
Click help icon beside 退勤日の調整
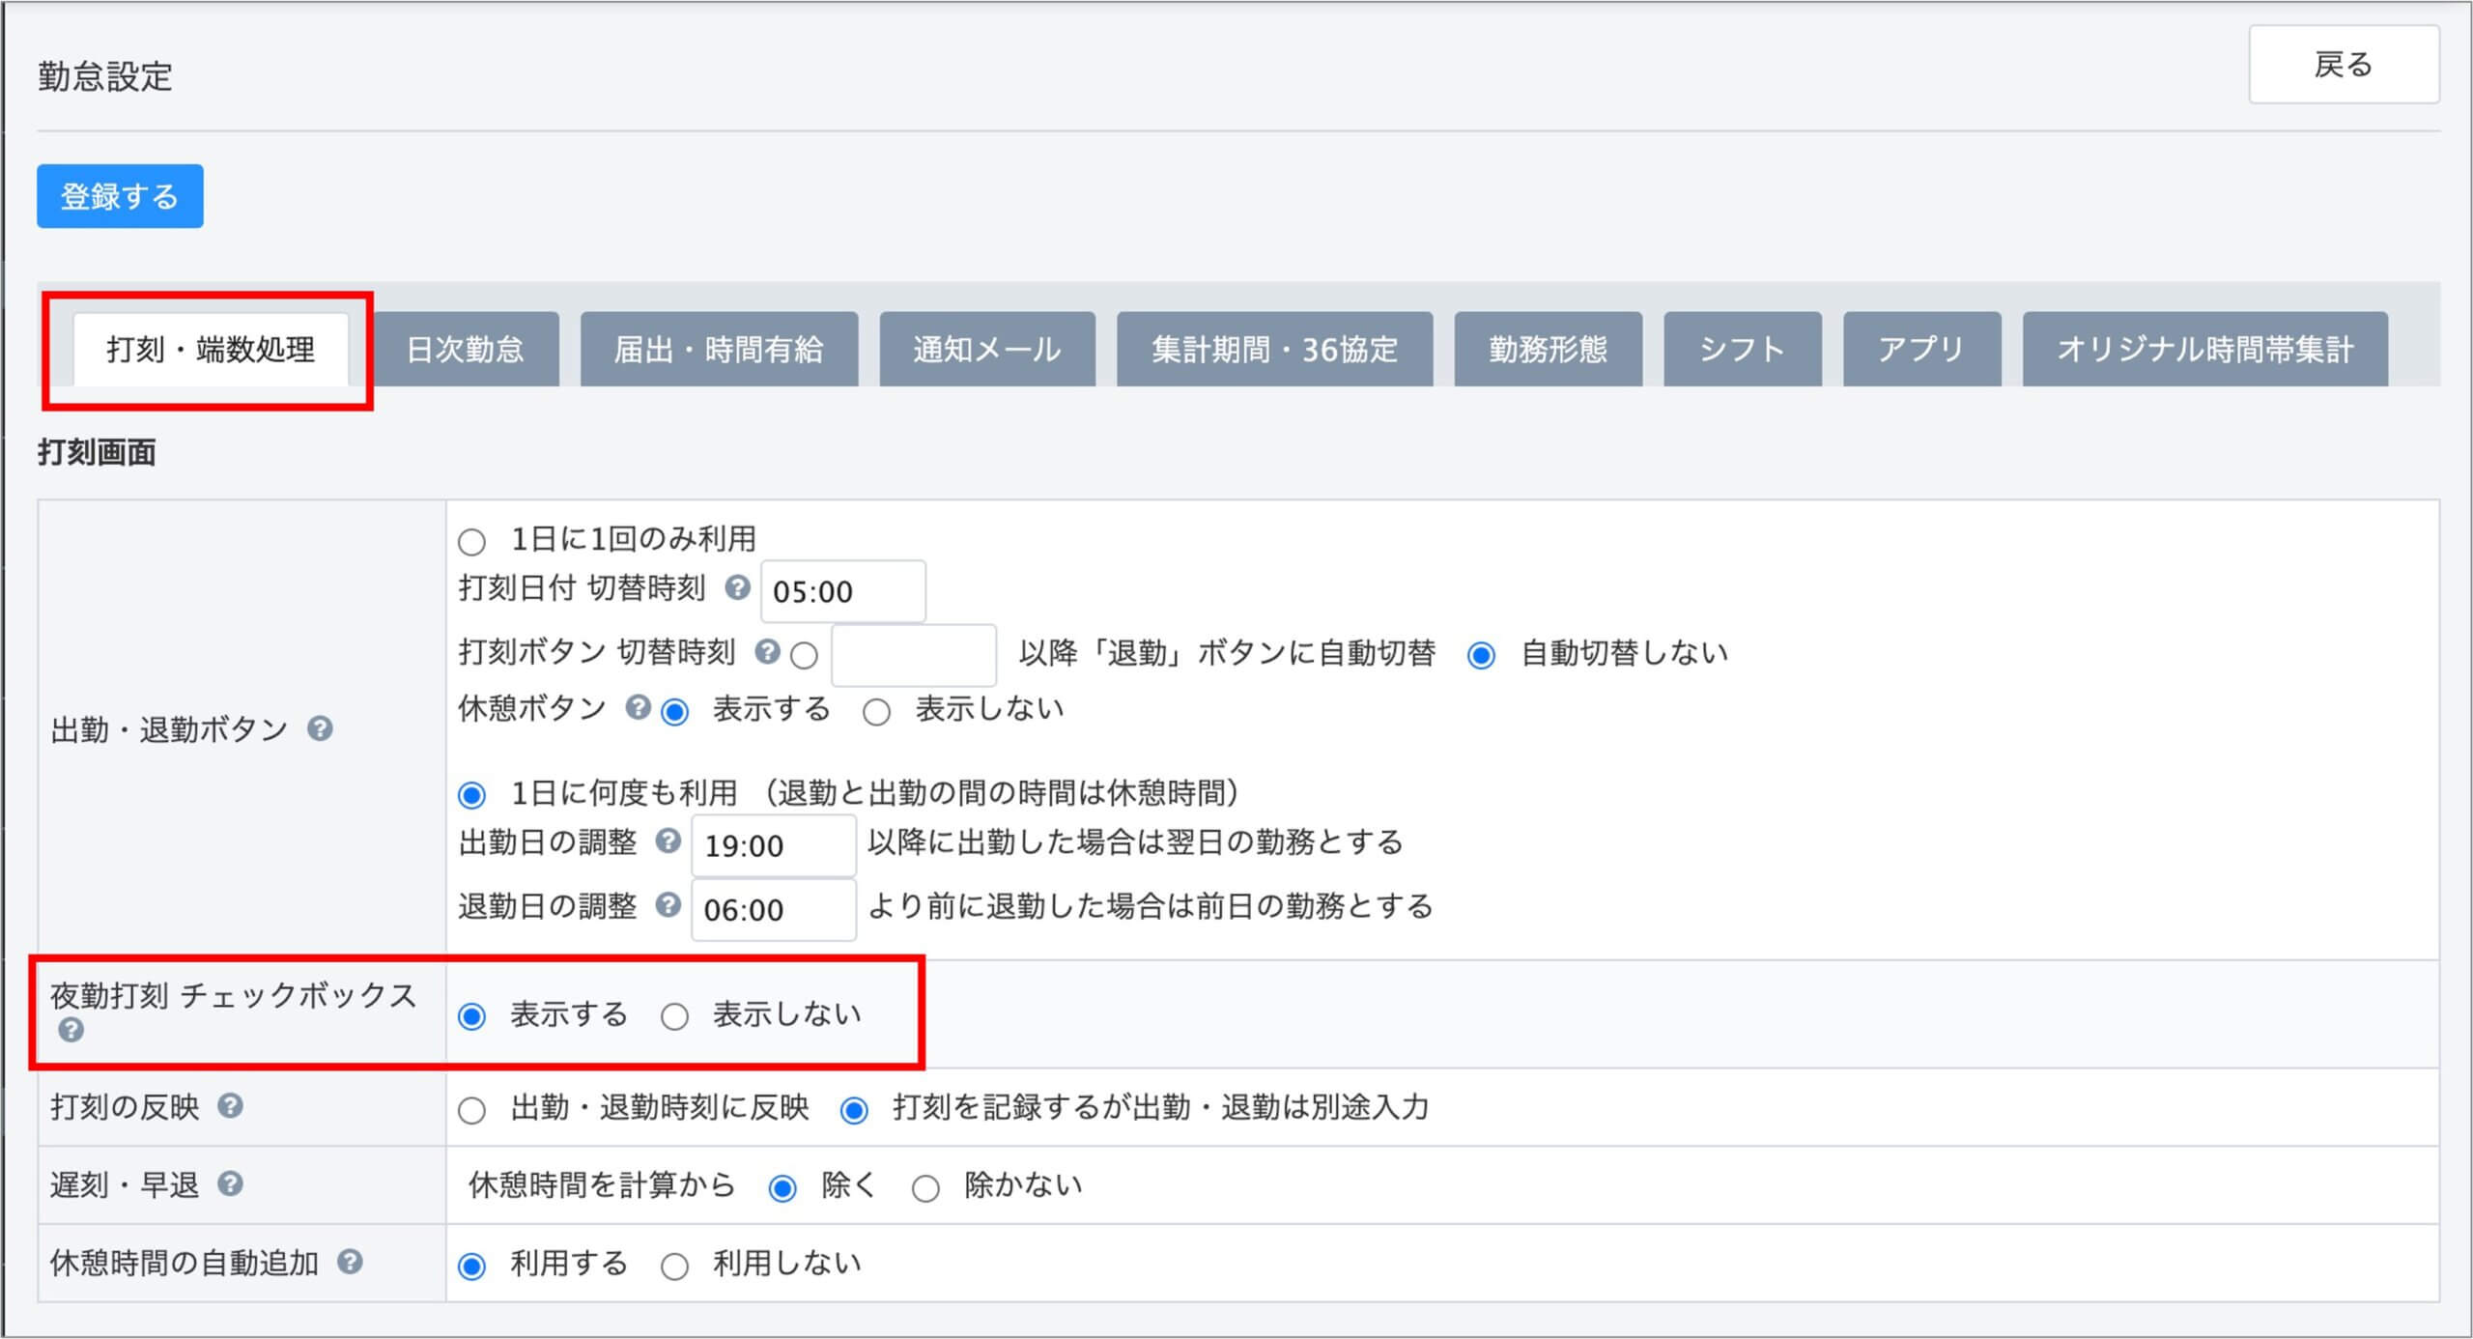(668, 905)
